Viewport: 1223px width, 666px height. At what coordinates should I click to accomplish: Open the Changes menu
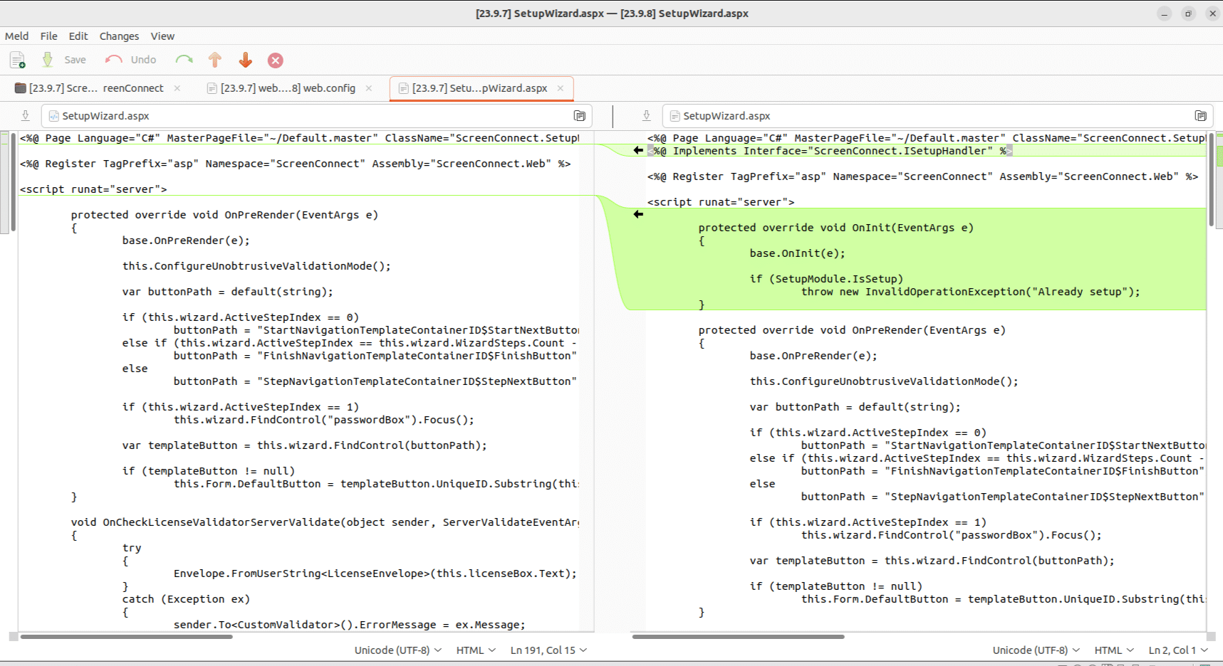pos(119,36)
